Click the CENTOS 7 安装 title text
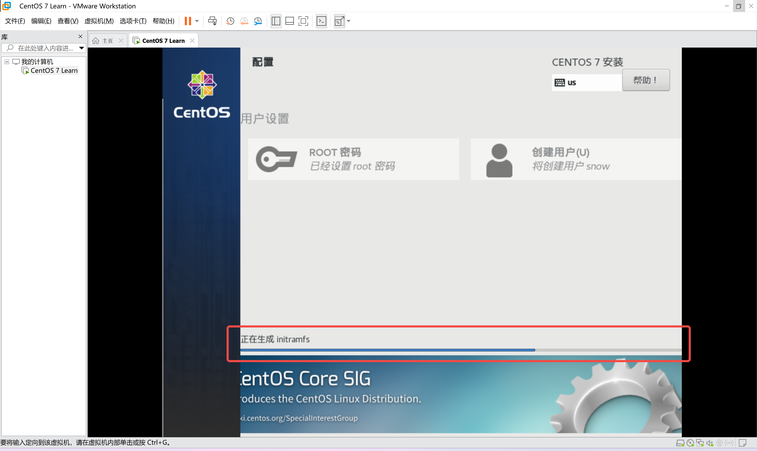The height and width of the screenshot is (451, 757). coord(587,62)
